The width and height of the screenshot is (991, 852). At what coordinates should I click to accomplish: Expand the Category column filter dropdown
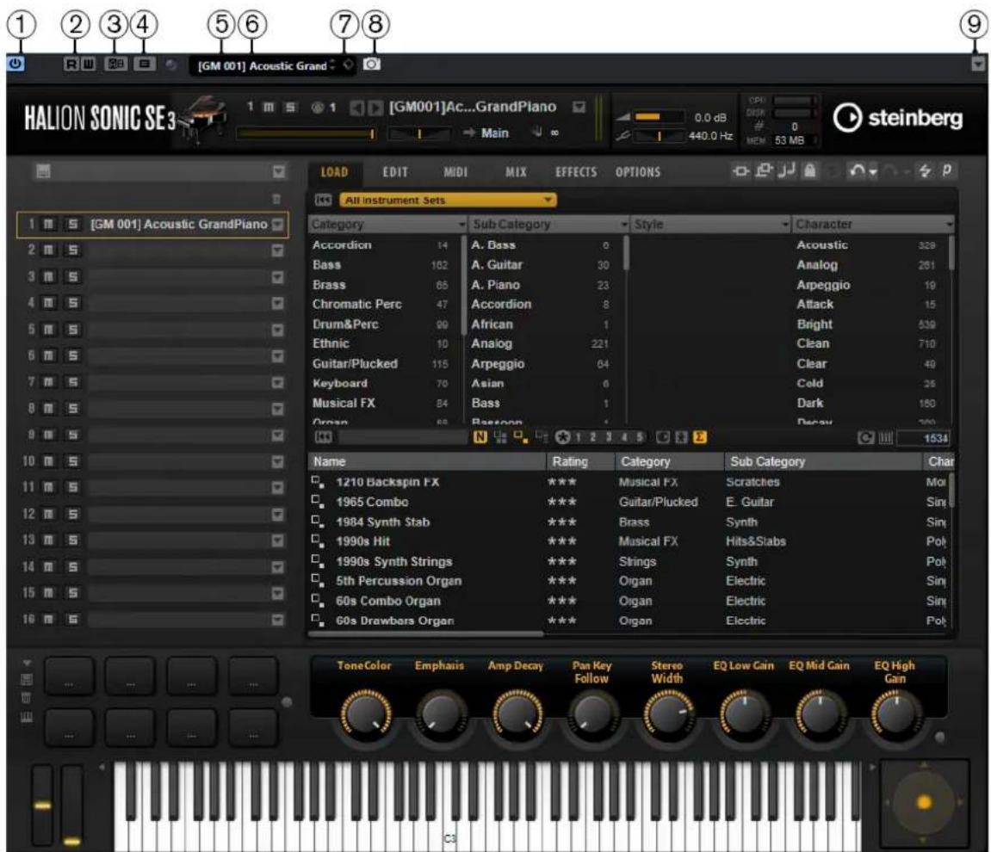[462, 225]
